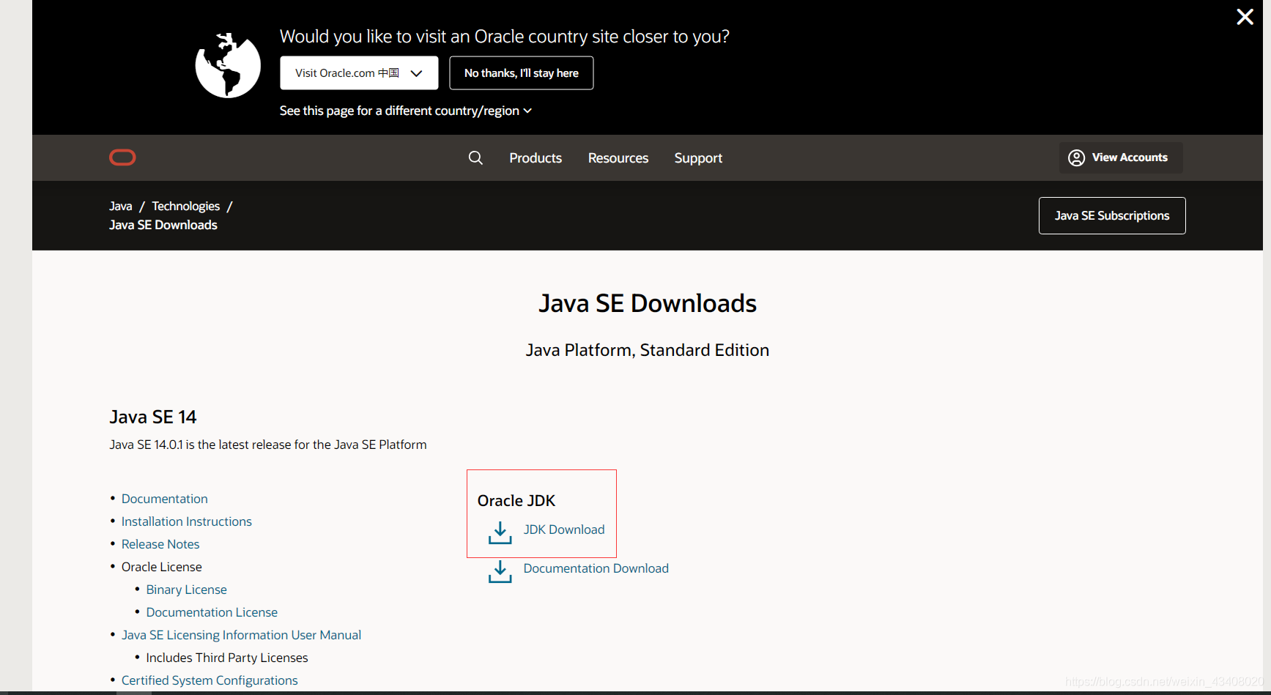Click 'Java SE 14.0.1 is the latest release' text
The height and width of the screenshot is (695, 1271).
pyautogui.click(x=268, y=445)
